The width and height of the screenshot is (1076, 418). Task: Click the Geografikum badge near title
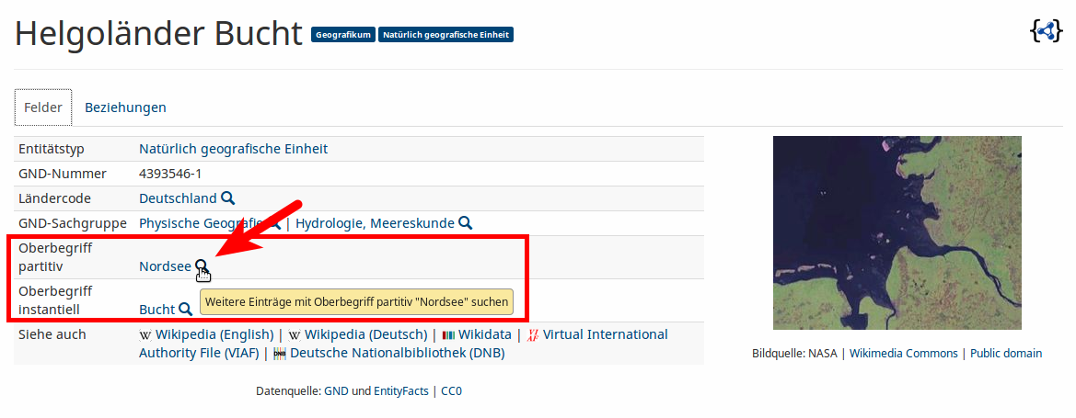click(343, 35)
